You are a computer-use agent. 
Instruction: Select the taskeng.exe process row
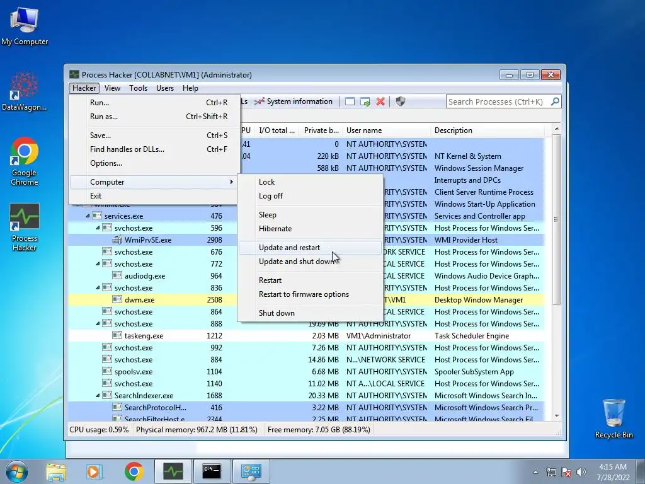point(307,336)
